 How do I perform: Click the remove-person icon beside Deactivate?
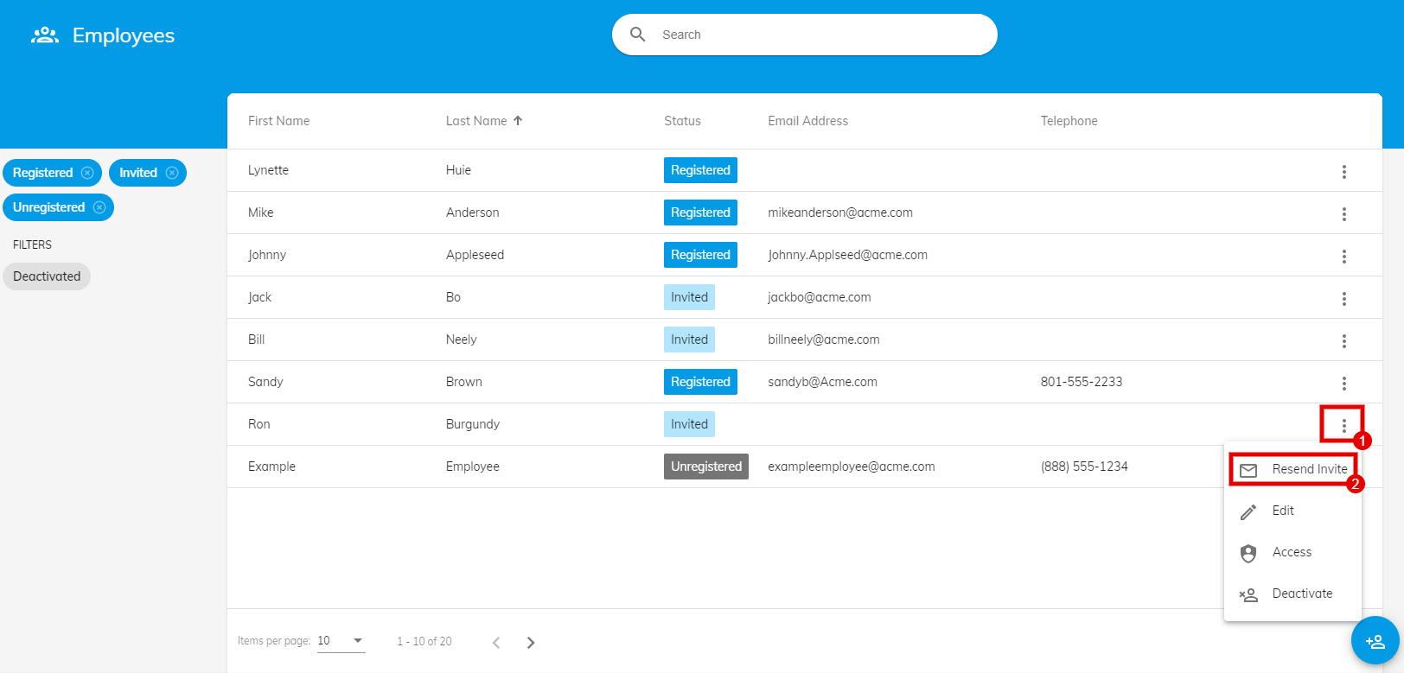(1248, 594)
